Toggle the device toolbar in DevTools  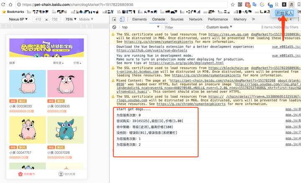[x=122, y=19]
